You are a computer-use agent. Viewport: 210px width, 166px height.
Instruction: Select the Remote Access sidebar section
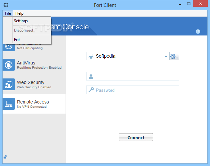[34, 104]
